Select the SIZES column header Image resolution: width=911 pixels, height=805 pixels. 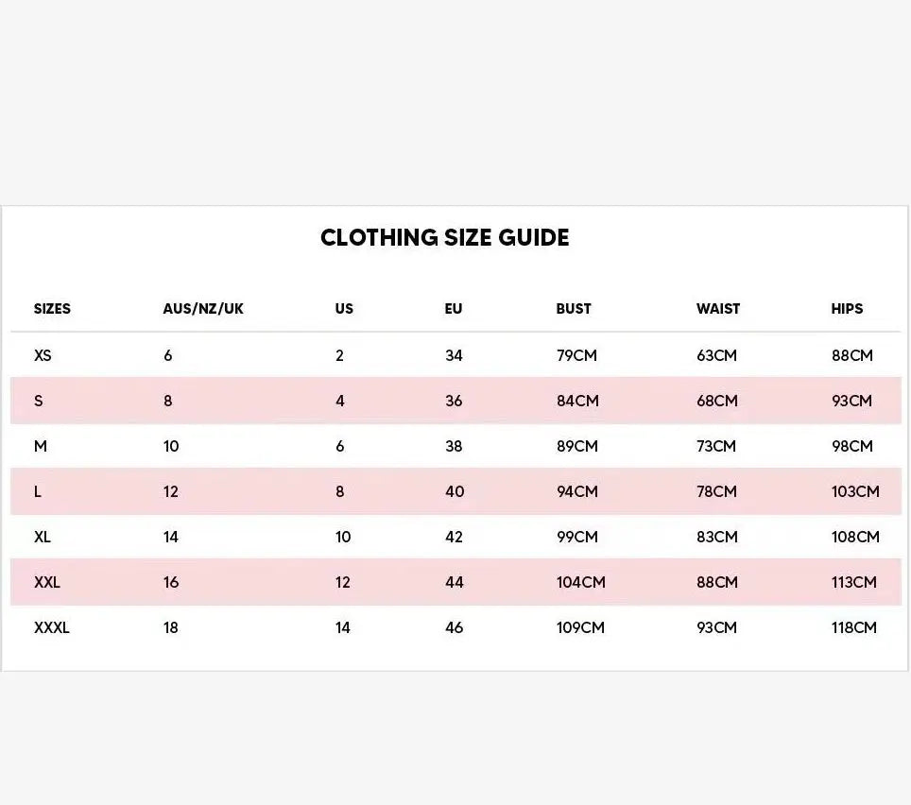[52, 309]
